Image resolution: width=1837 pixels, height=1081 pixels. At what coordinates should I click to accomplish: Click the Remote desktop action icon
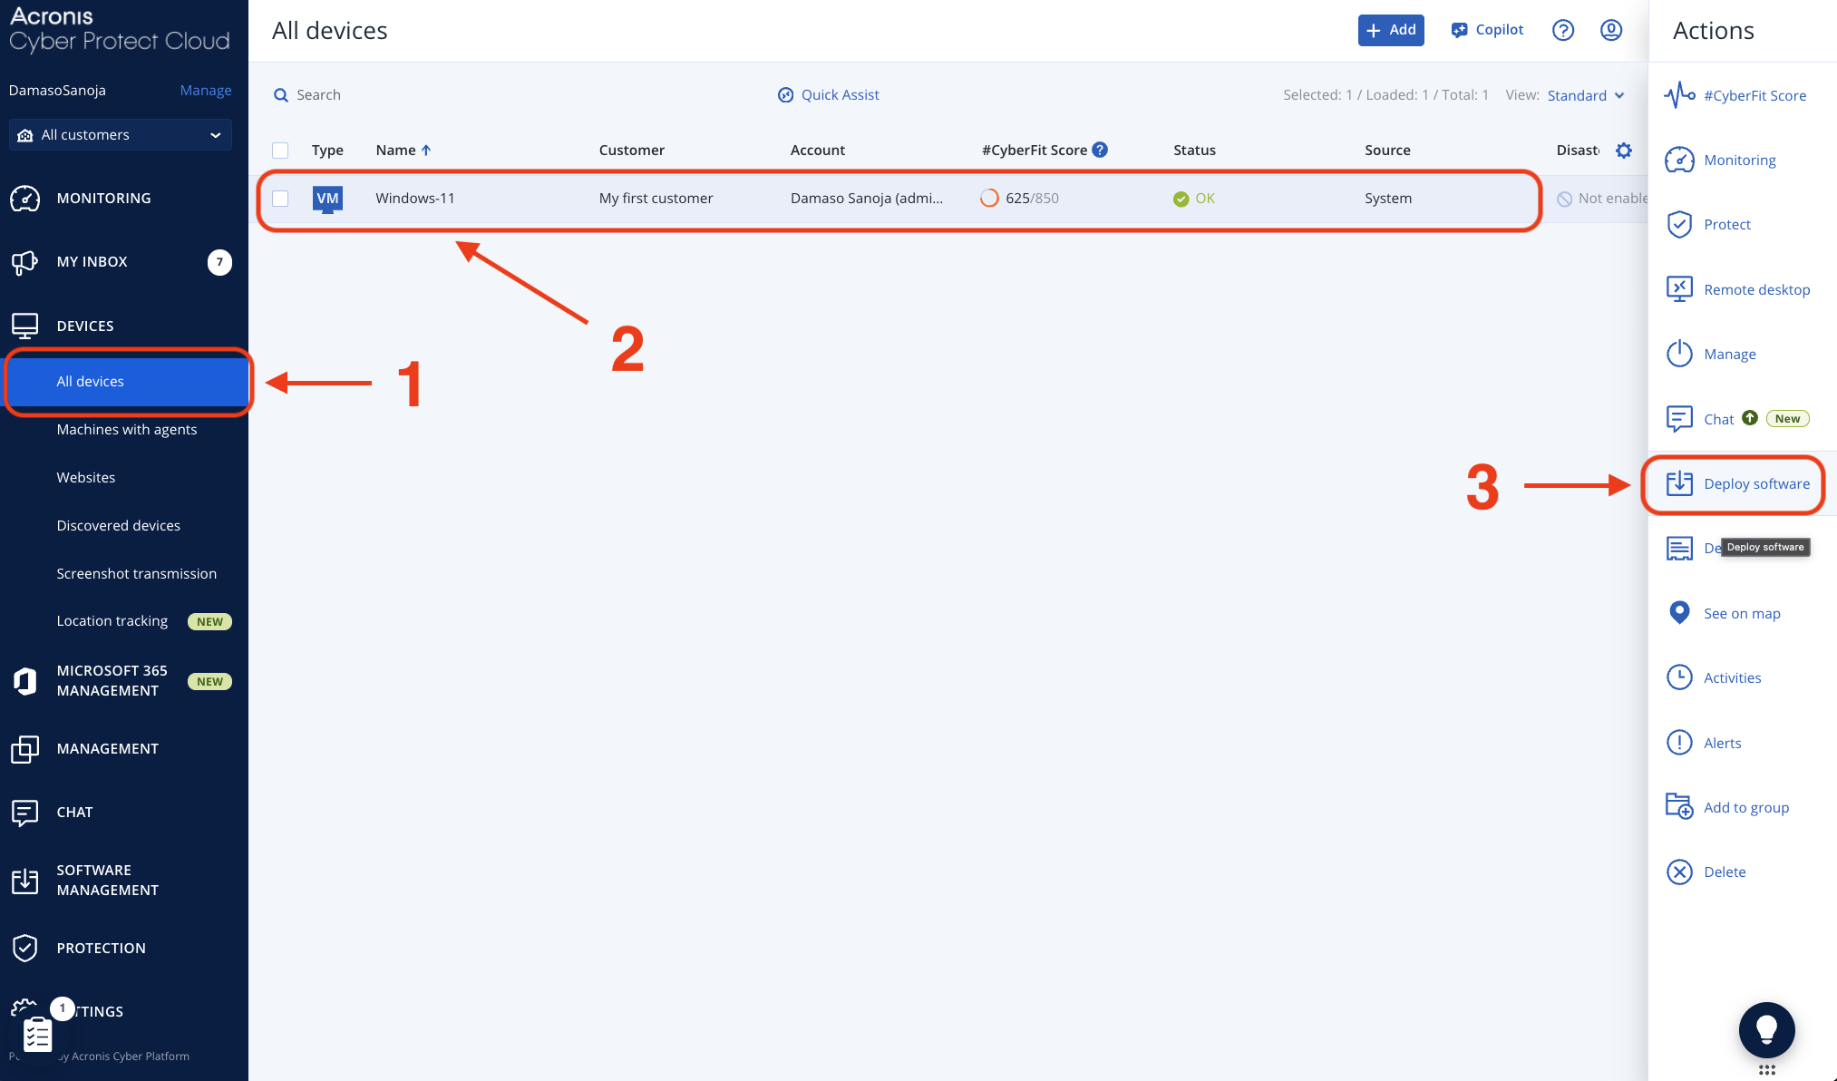(1679, 289)
